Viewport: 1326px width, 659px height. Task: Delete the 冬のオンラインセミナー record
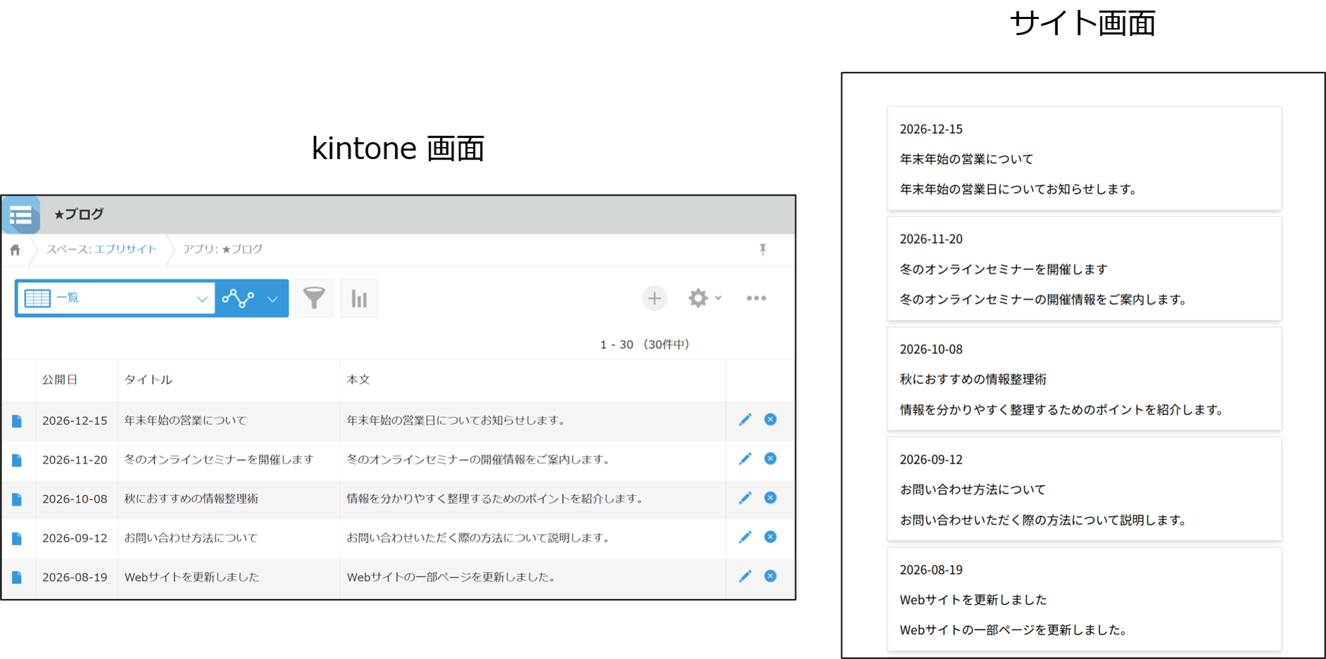click(x=771, y=459)
